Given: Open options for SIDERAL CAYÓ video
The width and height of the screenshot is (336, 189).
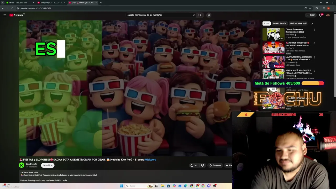Looking at the screenshot, I should point(314,71).
